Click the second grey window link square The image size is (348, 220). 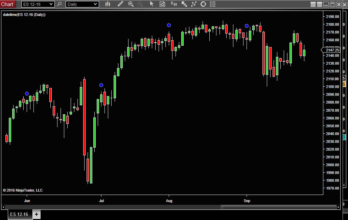coord(319,4)
